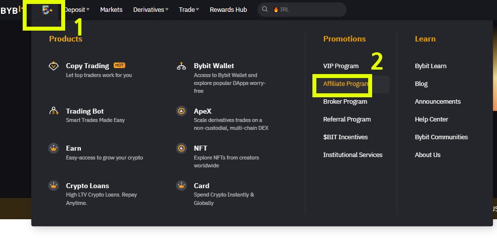Click the Card crown icon
The image size is (497, 238).
(181, 185)
